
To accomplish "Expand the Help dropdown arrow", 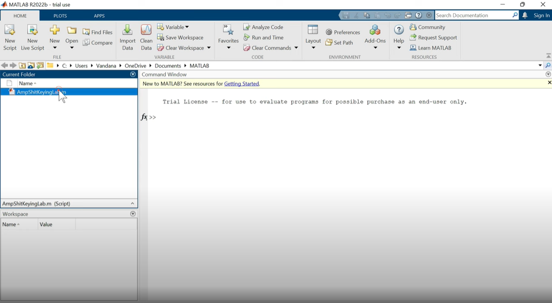I will (x=399, y=48).
